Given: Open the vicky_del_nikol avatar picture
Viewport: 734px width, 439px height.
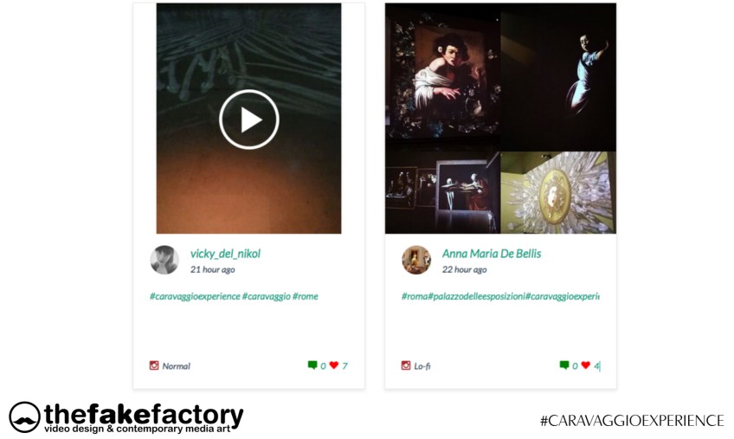Looking at the screenshot, I should (x=164, y=260).
